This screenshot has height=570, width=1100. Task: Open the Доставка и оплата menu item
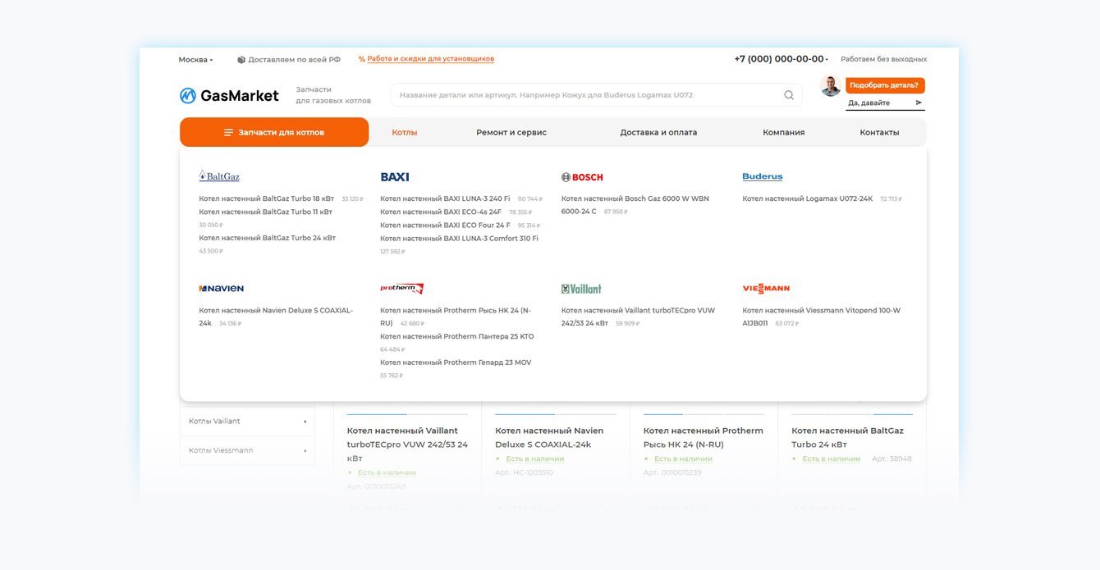pos(658,132)
